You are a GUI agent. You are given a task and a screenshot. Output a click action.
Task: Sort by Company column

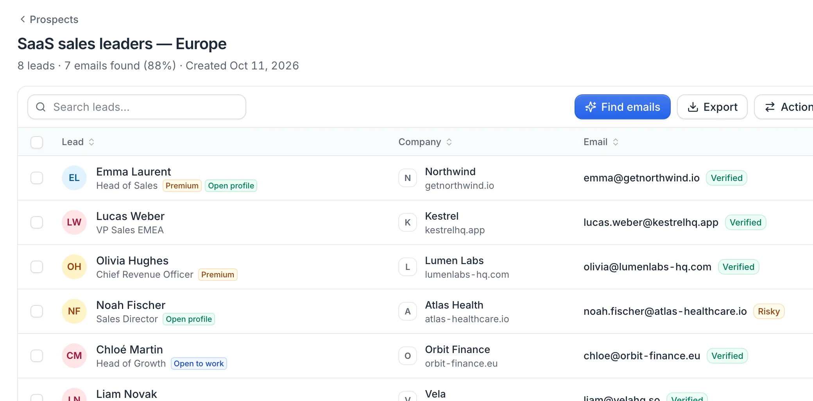tap(425, 142)
